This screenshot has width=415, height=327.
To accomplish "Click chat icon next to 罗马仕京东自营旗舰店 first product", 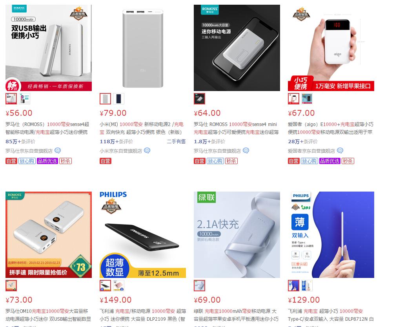I will (x=58, y=151).
